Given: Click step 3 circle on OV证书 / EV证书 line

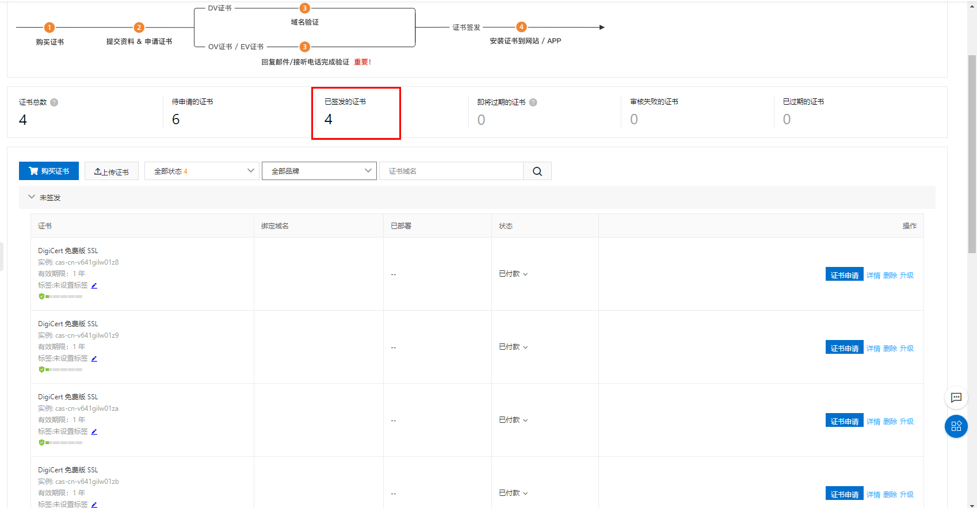Looking at the screenshot, I should click(x=305, y=47).
